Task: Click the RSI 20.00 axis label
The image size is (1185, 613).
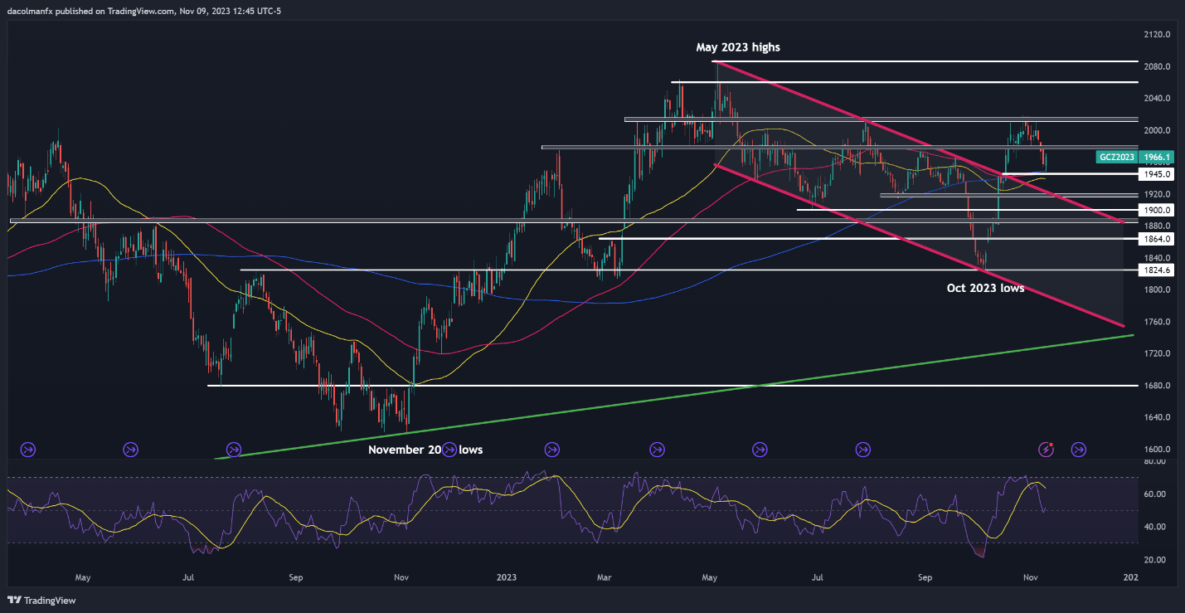Action: click(1153, 560)
